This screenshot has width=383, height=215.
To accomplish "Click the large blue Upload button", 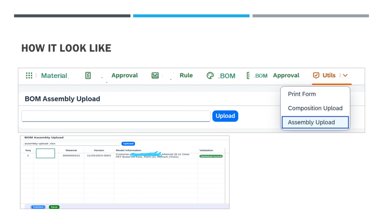I will click(225, 116).
